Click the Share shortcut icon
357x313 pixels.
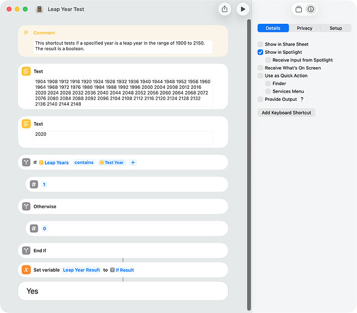[224, 9]
